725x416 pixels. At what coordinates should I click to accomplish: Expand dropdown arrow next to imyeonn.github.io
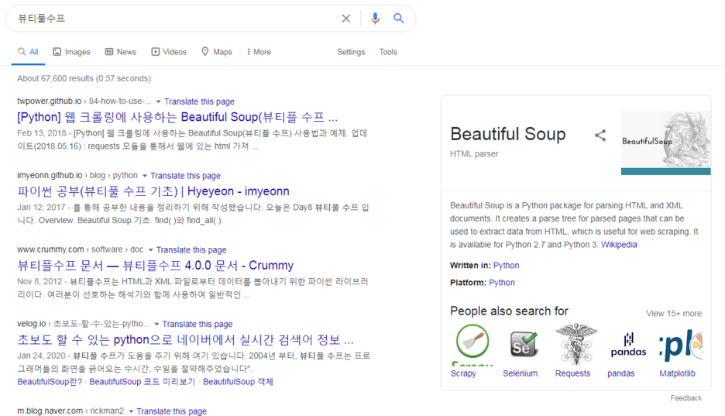click(145, 176)
